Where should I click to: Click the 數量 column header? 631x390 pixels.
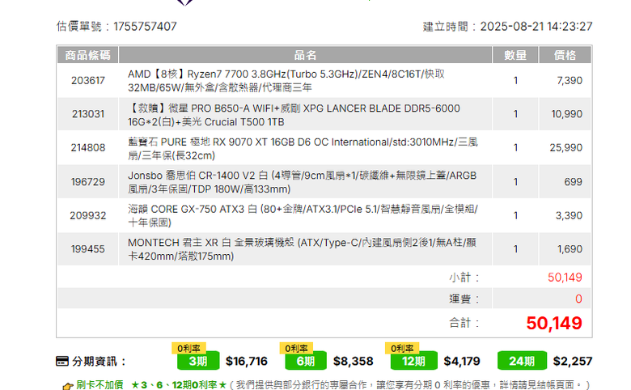[x=515, y=55]
